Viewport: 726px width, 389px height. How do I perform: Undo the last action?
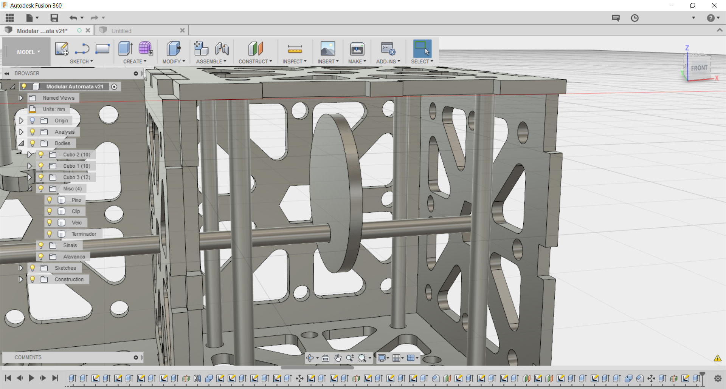73,18
